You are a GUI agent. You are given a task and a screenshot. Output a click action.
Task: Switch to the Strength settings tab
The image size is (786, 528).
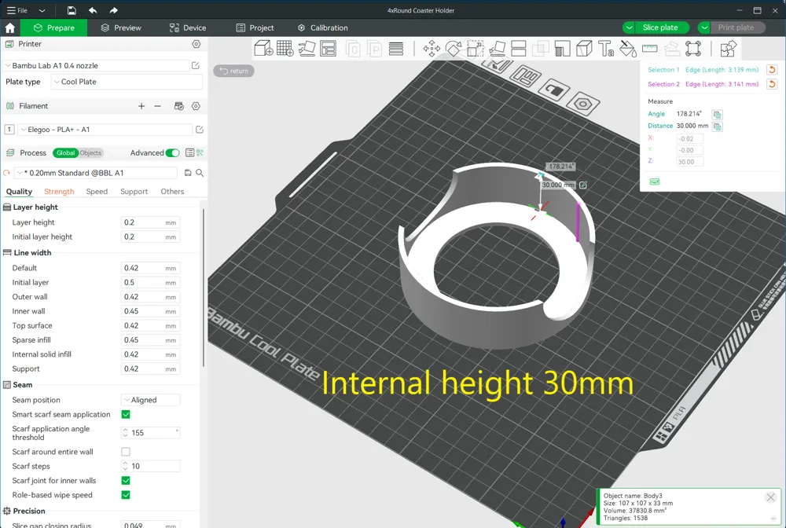click(x=59, y=192)
